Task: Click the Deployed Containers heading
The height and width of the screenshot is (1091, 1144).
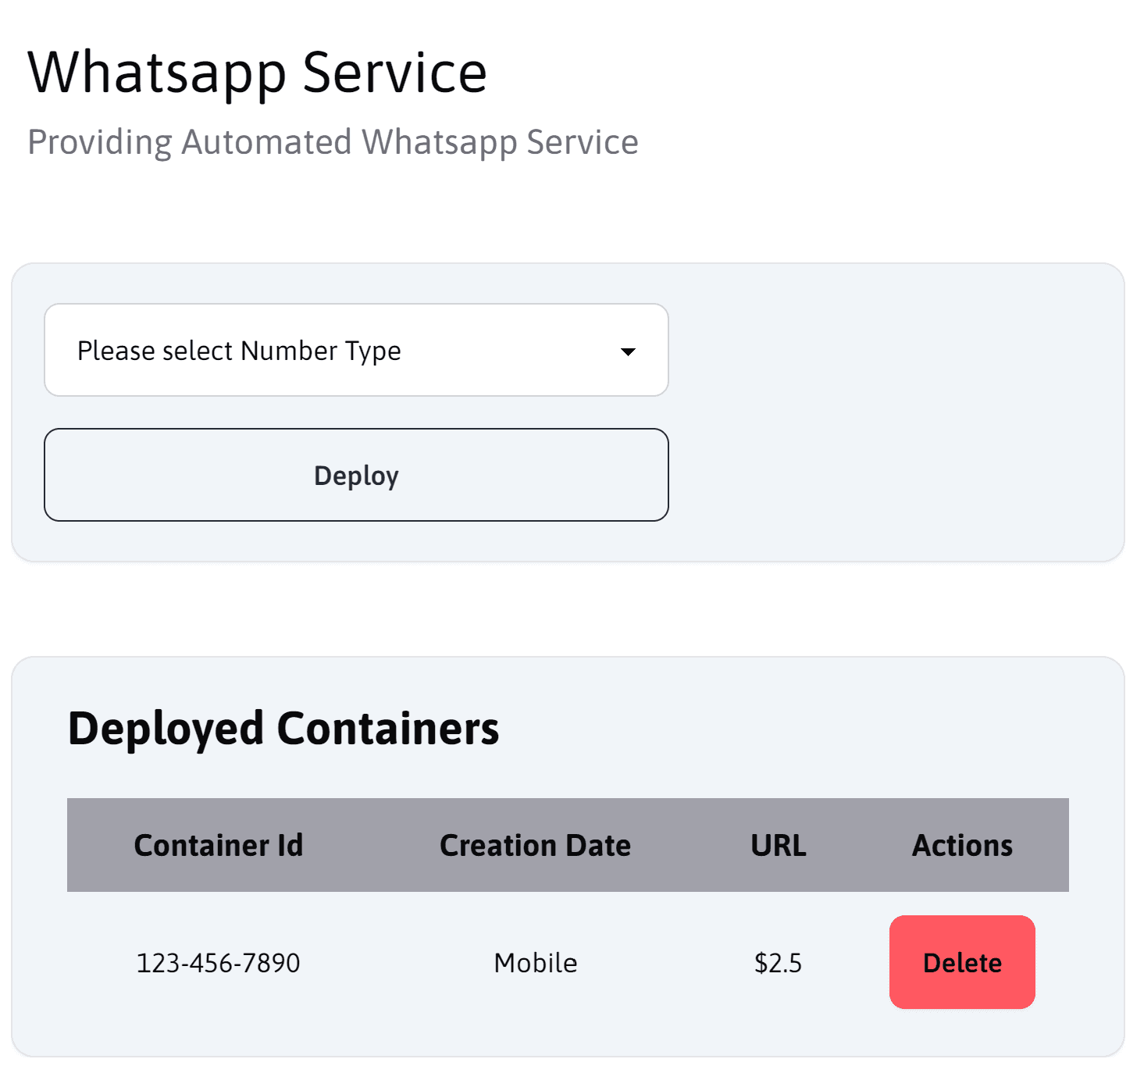Action: tap(283, 729)
